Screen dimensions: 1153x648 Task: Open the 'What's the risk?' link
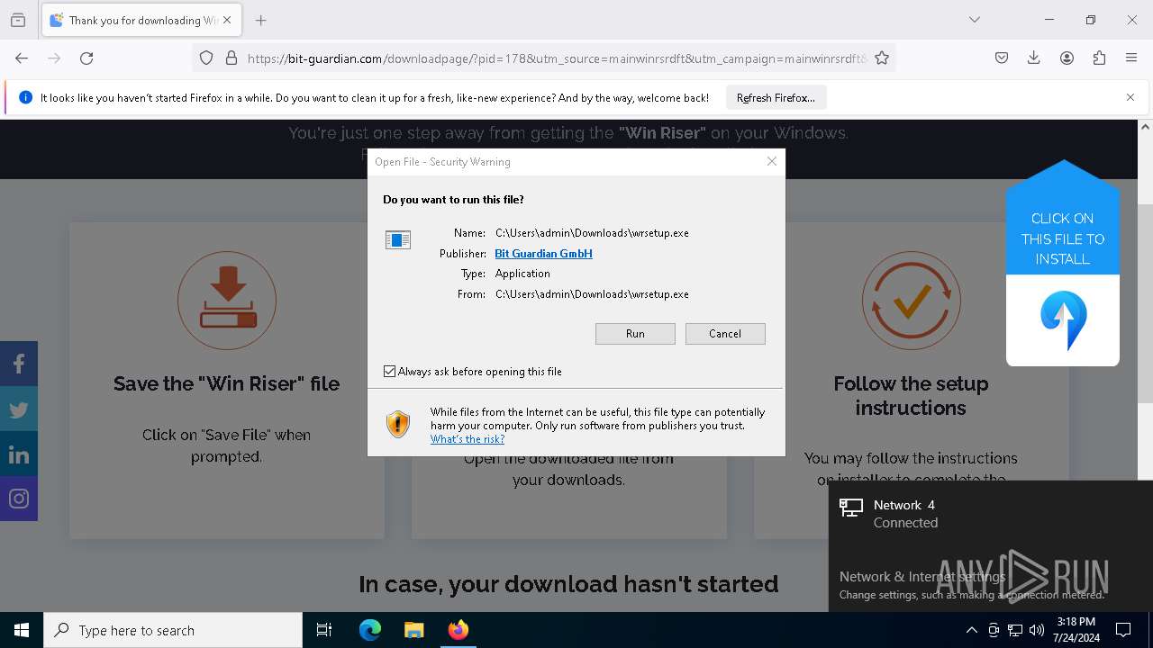click(468, 439)
